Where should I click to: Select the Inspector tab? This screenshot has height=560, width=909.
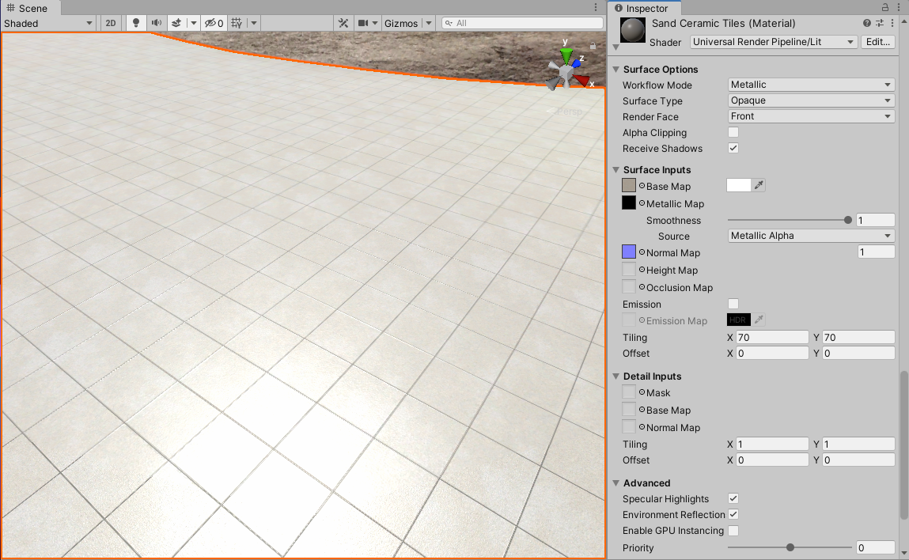(642, 8)
